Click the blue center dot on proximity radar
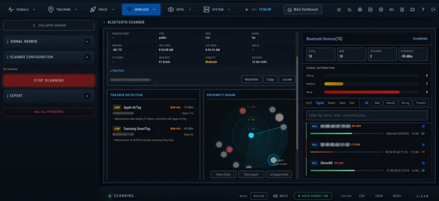439x201 pixels. (x=251, y=135)
